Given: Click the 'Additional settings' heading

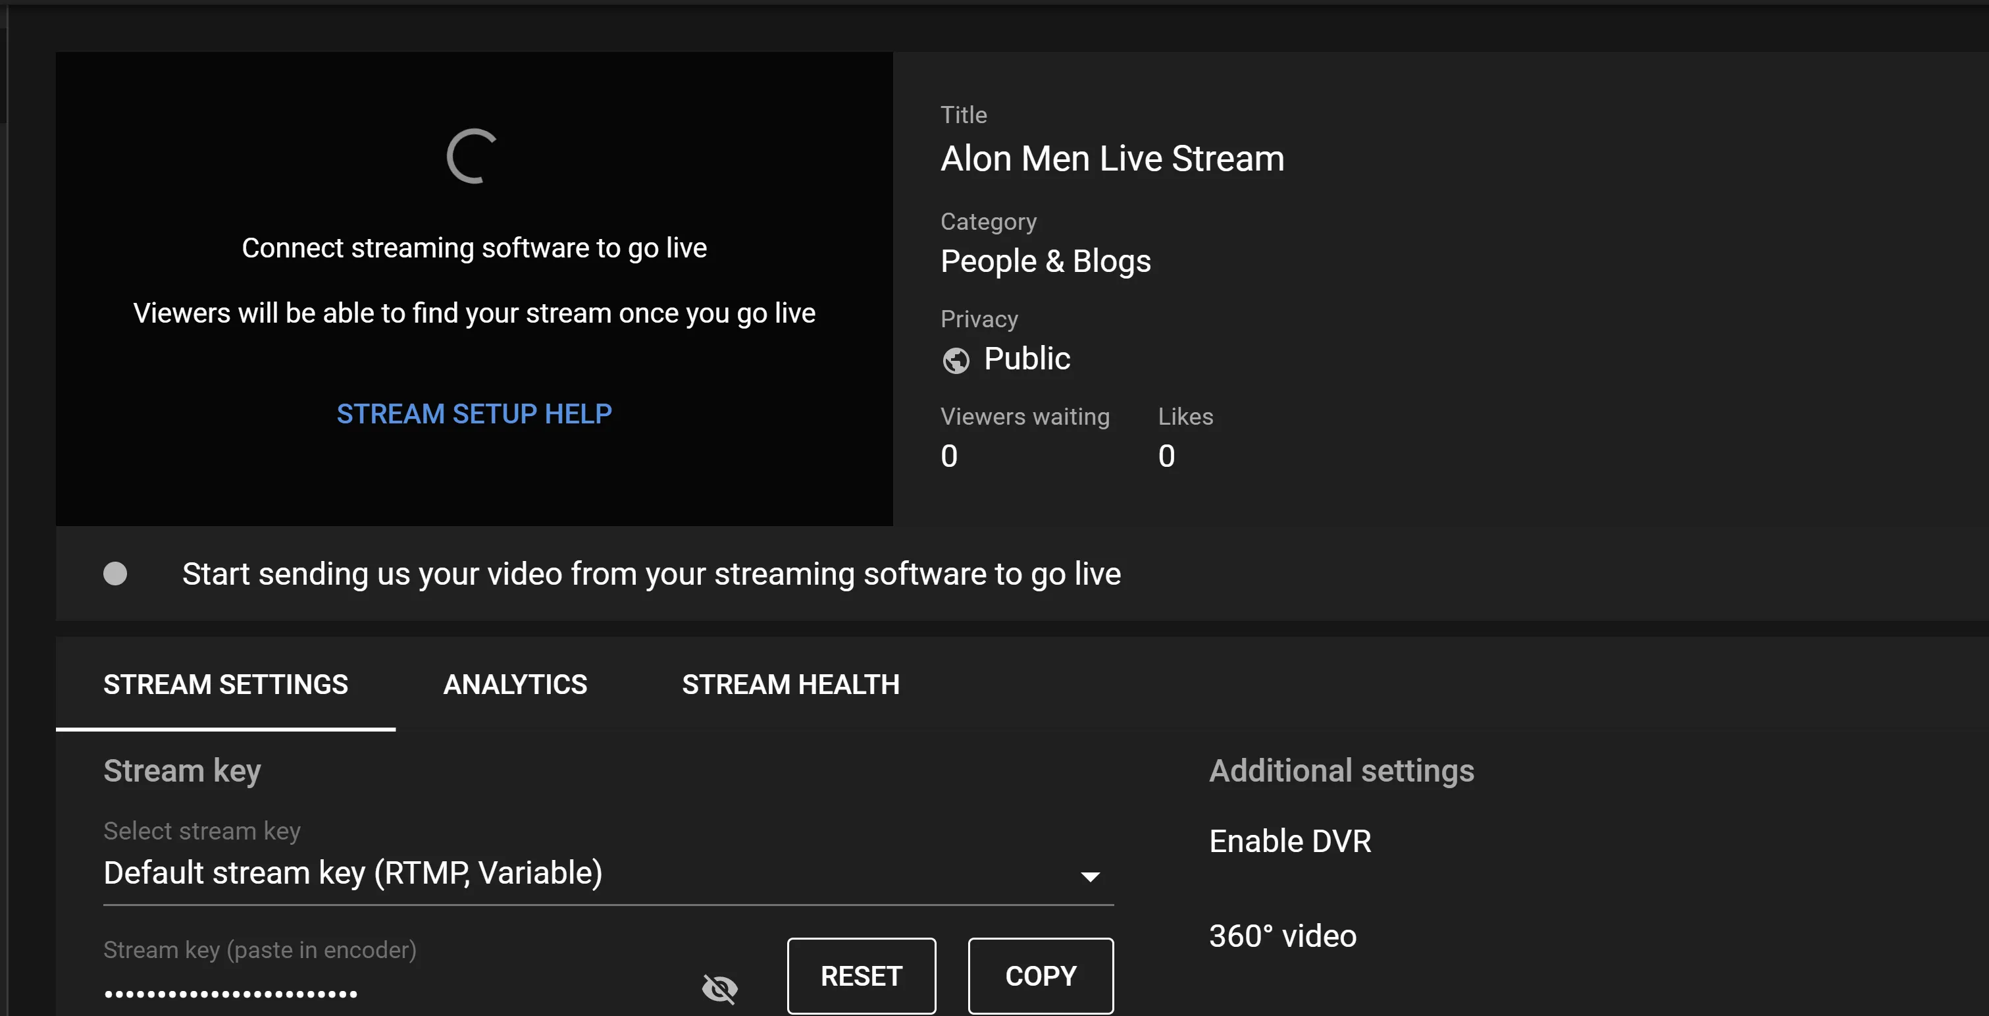Looking at the screenshot, I should coord(1341,771).
